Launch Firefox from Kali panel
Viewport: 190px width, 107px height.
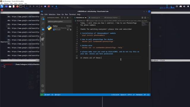[17, 6]
